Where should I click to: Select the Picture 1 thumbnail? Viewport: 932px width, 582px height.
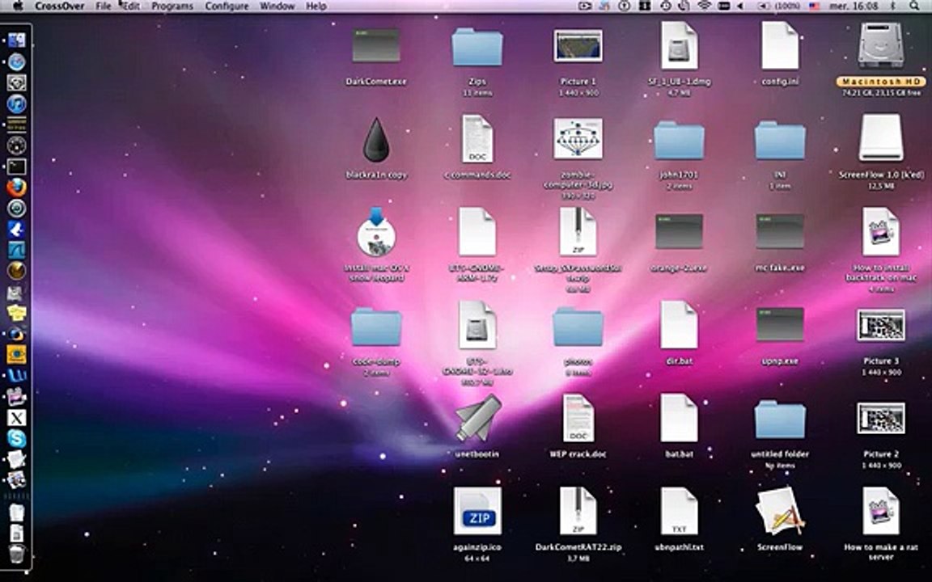click(578, 46)
